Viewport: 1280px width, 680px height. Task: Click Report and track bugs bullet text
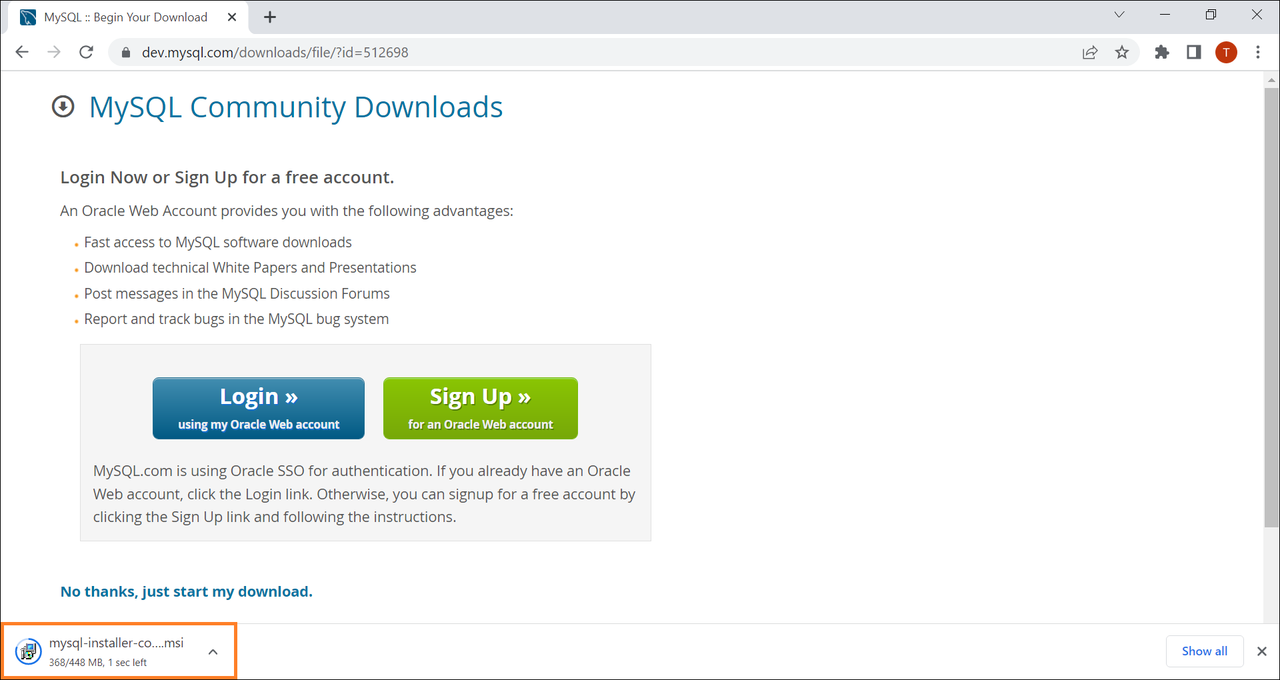[236, 319]
